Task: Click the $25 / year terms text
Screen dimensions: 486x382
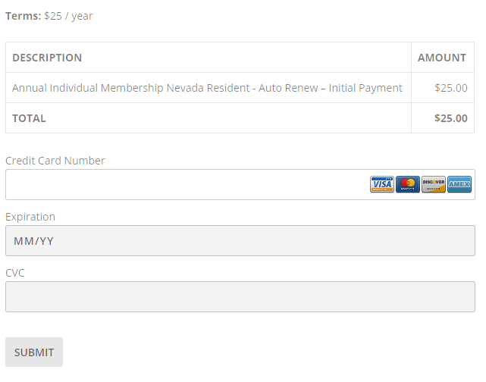Action: pyautogui.click(x=68, y=16)
